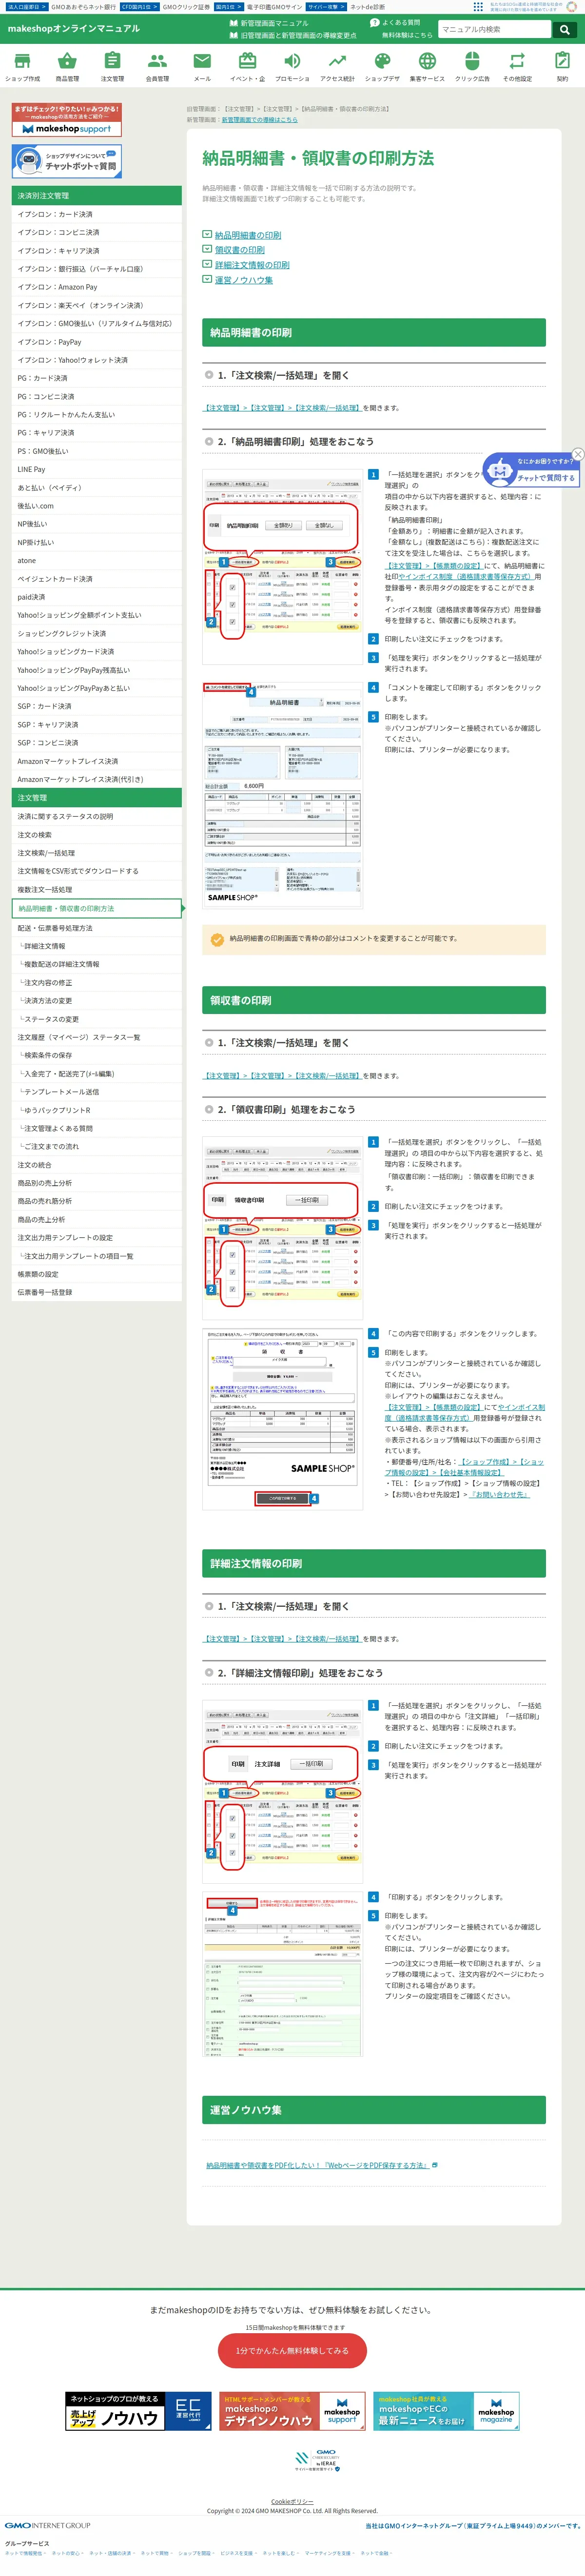Click 1分でかんたん無料体験してみる button

click(x=292, y=2350)
